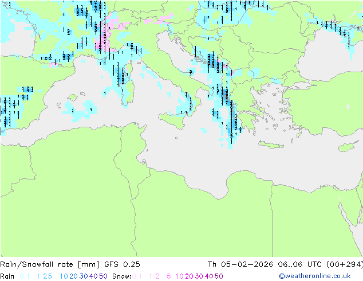Pick the Snow 10 legend value
Screen dimensions: 363x281
pos(179,276)
